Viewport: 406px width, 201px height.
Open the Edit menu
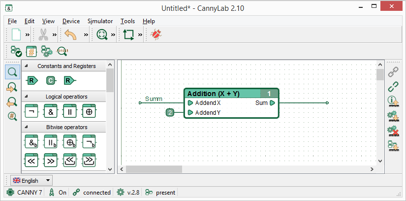pyautogui.click(x=30, y=21)
